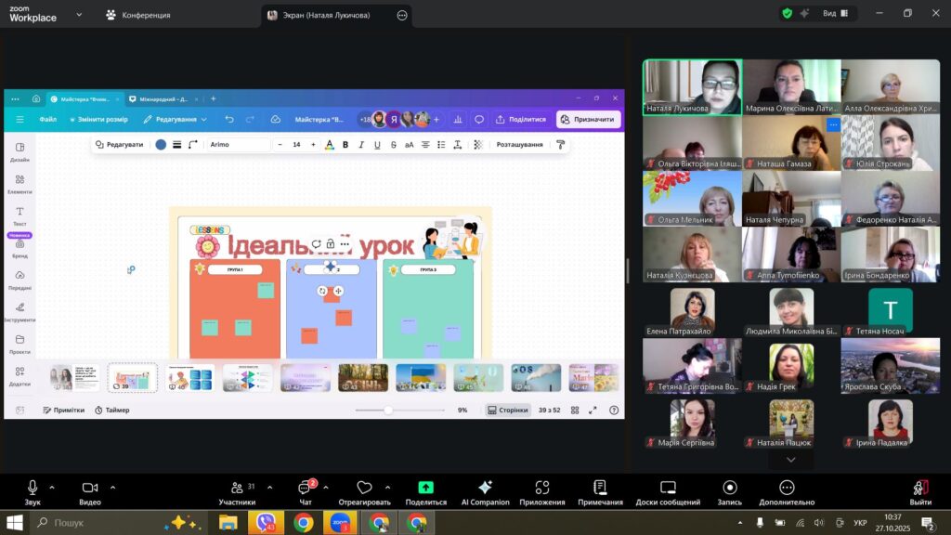Open the Файл menu in Canva
This screenshot has height=535, width=951.
point(48,119)
